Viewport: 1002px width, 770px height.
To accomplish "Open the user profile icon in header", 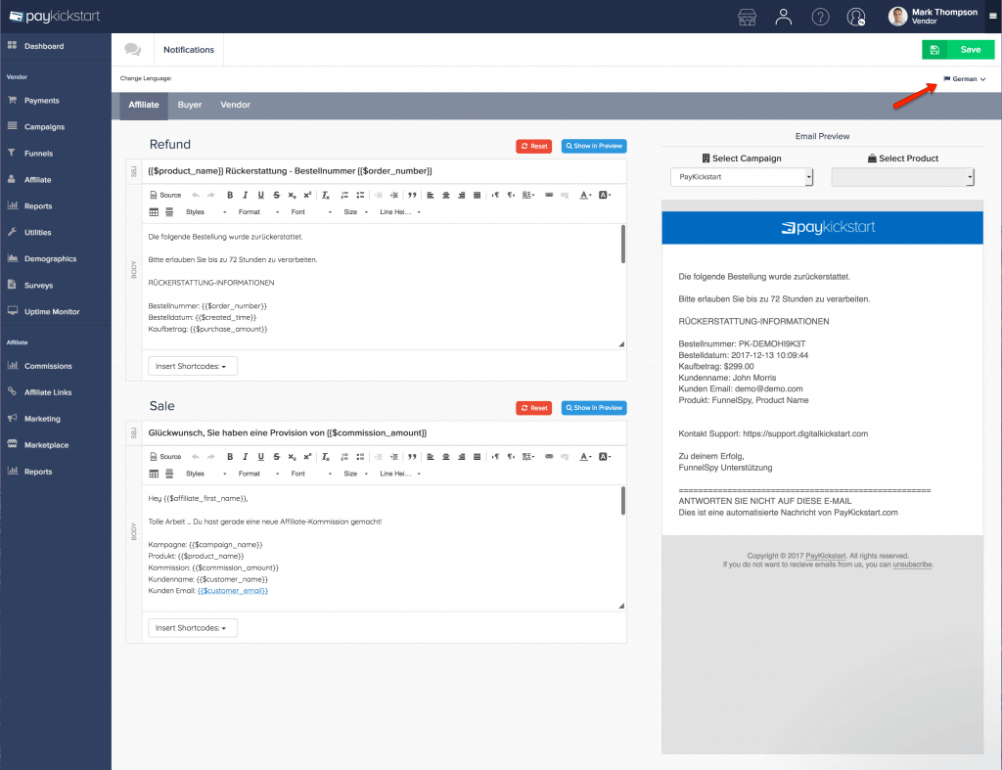I will [784, 17].
